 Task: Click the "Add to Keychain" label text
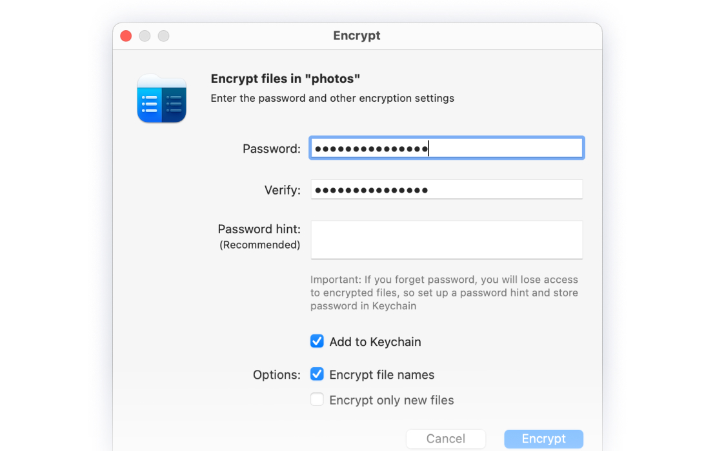tap(376, 341)
